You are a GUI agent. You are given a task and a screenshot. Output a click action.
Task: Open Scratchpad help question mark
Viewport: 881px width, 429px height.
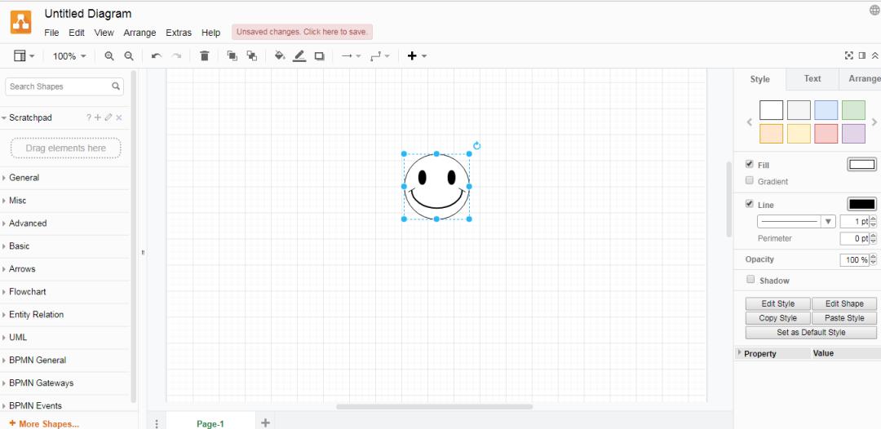point(88,117)
